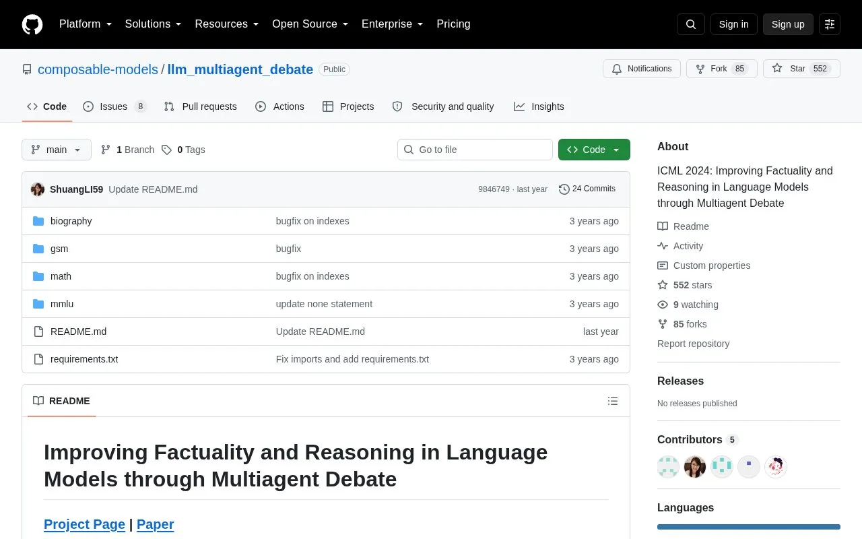The width and height of the screenshot is (862, 539).
Task: Open the mmlu folder
Action: [x=62, y=304]
